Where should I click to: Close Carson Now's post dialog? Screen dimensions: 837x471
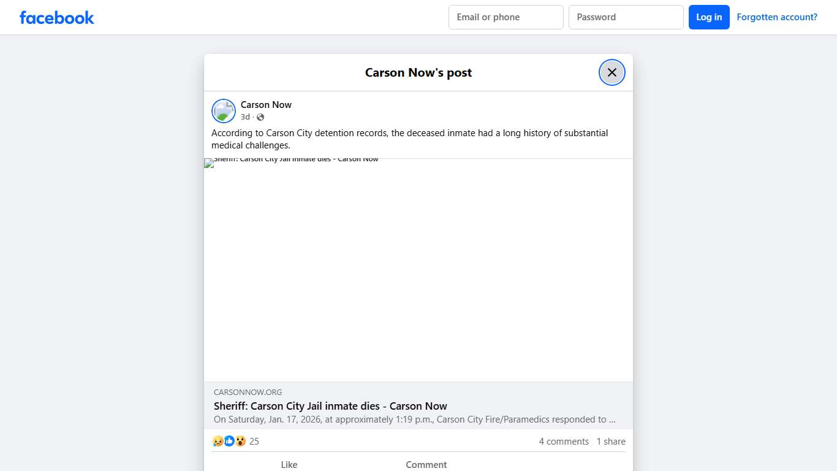click(x=612, y=72)
